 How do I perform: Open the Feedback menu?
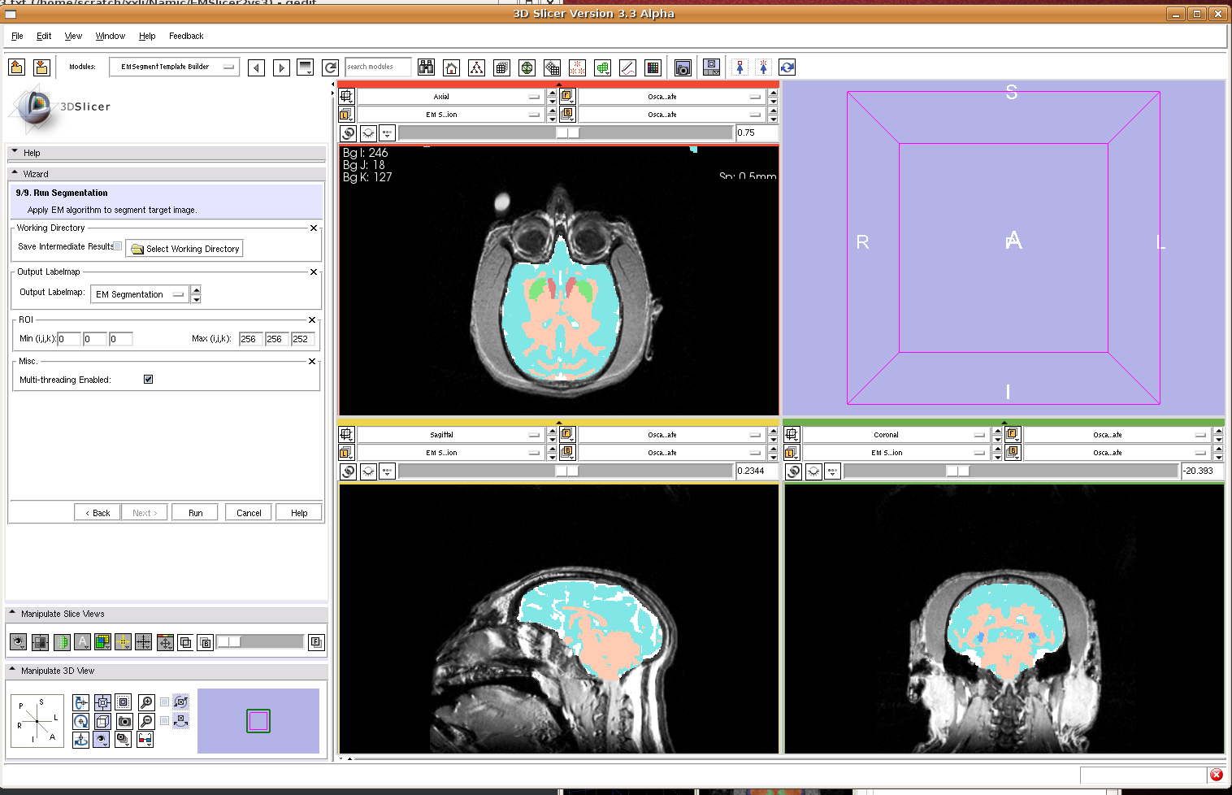pos(186,36)
